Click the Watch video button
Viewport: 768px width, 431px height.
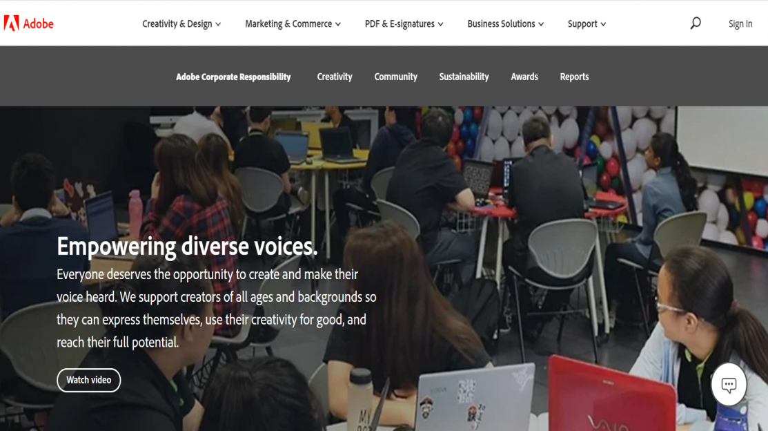tap(88, 380)
